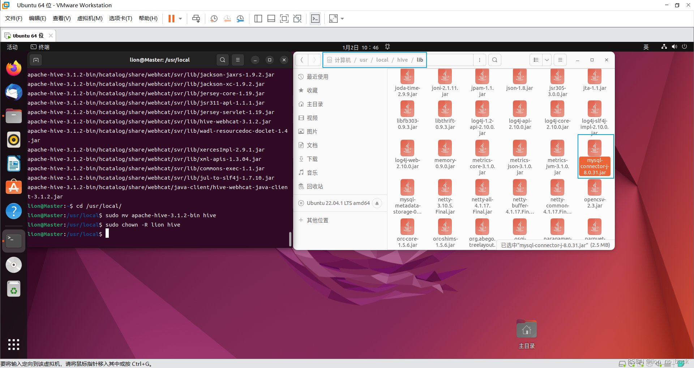Select the mysql-connector-j-8.0.31.jar file
694x368 pixels.
[595, 157]
